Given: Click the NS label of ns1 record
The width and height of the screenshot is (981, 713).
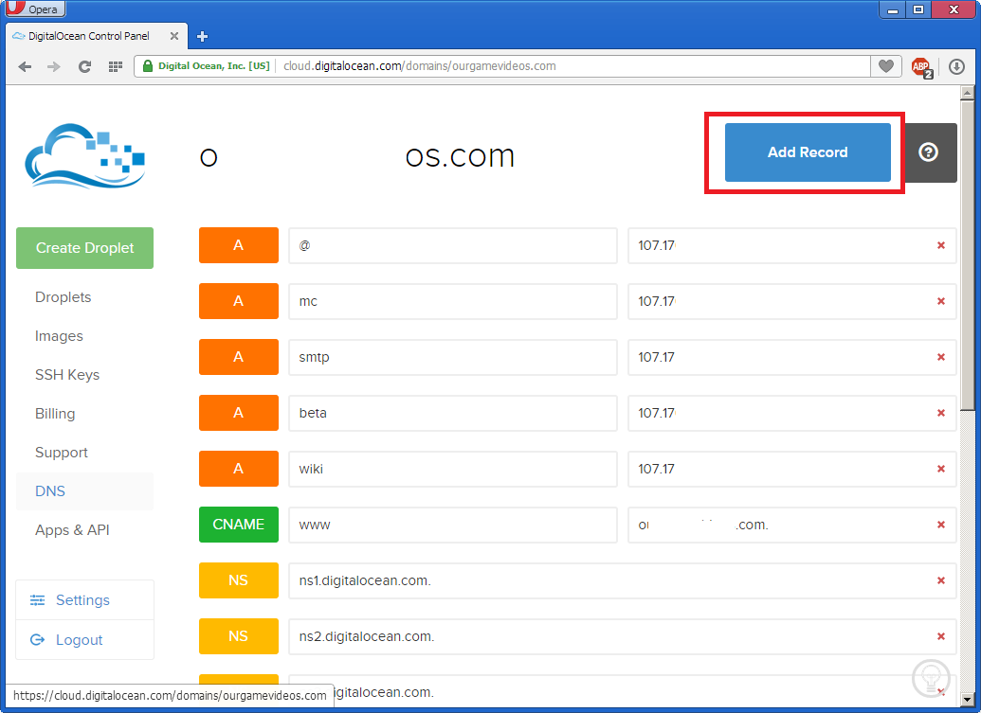Looking at the screenshot, I should coord(238,580).
